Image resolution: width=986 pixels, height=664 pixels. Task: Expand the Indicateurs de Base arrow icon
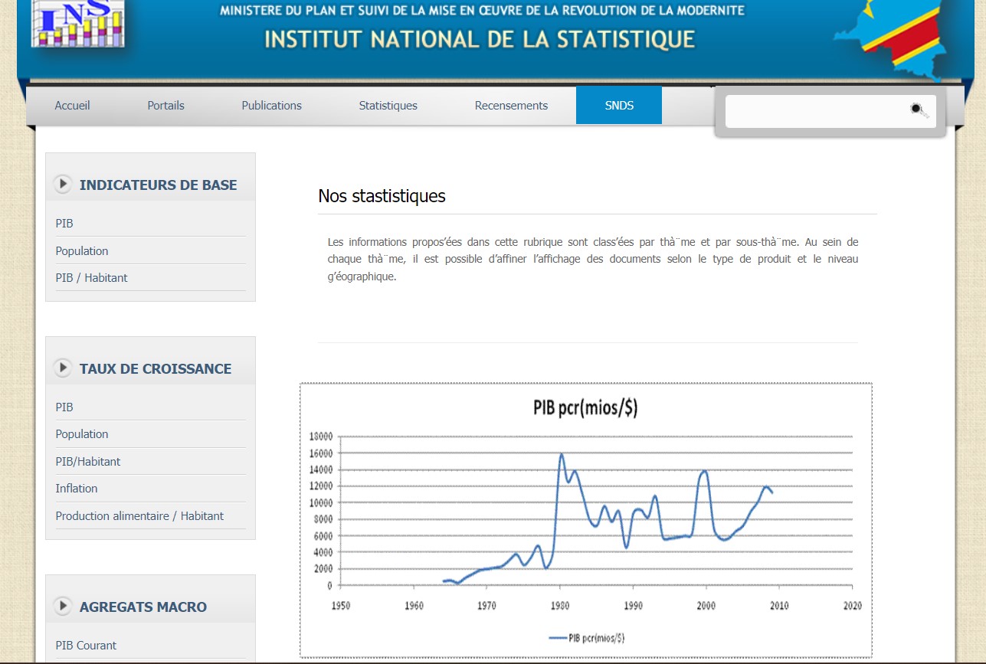coord(63,185)
